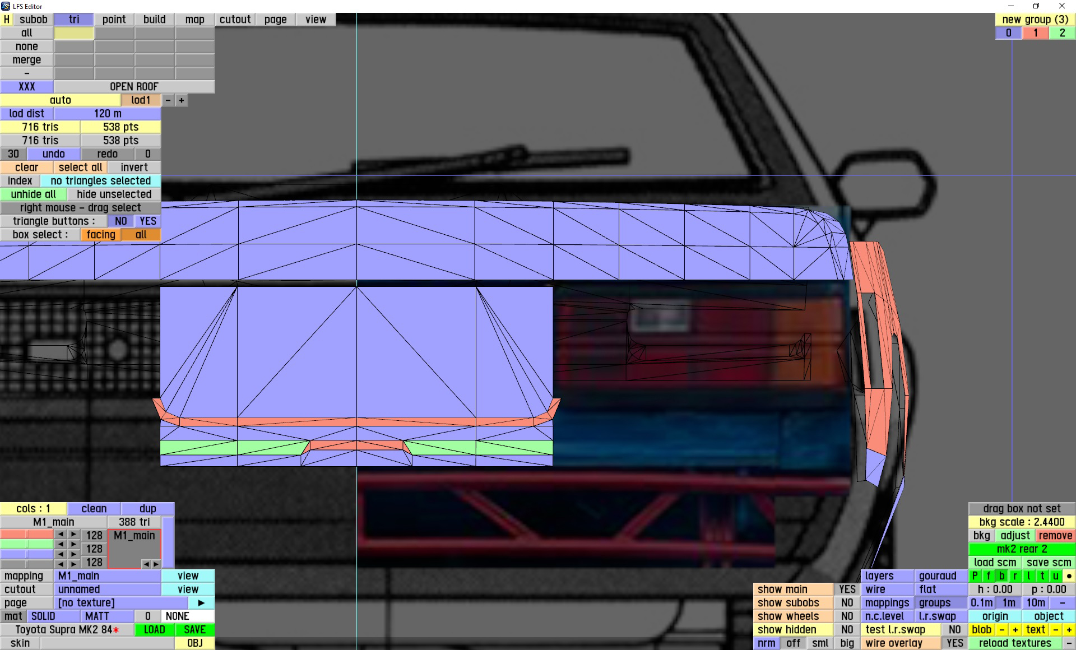Expand page texture arrow
The height and width of the screenshot is (650, 1076).
coord(201,602)
